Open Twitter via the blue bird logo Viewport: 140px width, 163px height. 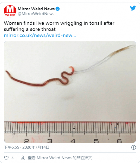(133, 8)
